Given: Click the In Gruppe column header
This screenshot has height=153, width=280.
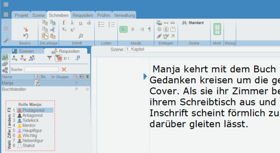Looking at the screenshot, I should [62, 77].
